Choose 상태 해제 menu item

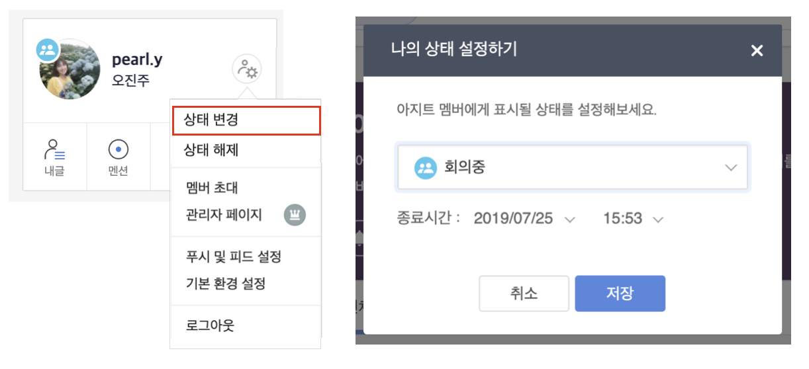pos(211,150)
